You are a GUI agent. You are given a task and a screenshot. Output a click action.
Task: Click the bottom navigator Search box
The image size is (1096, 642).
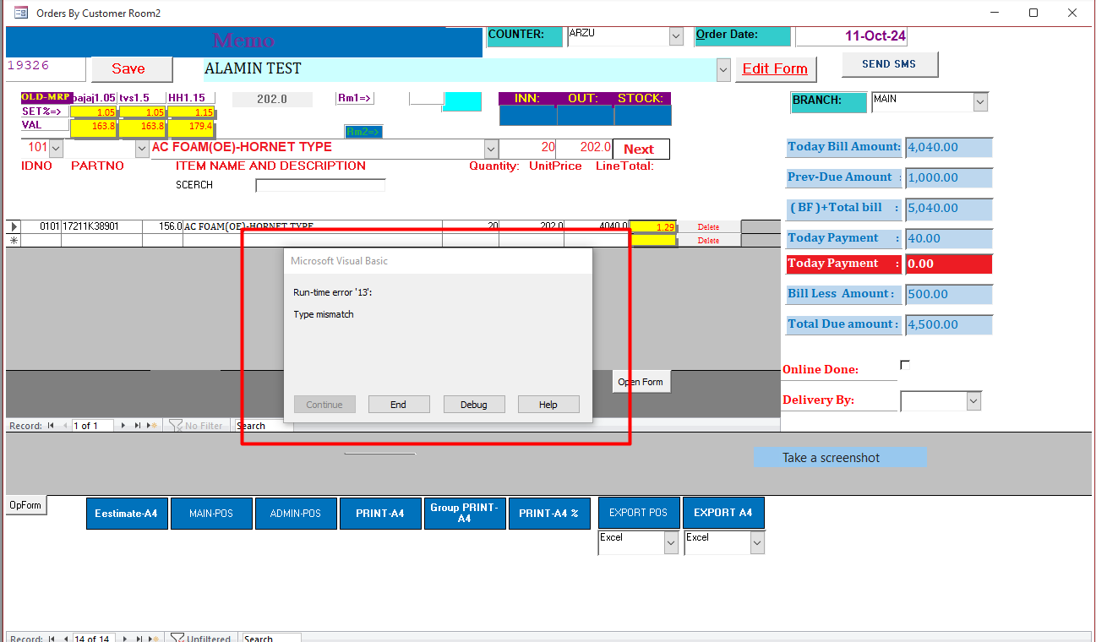pos(270,639)
